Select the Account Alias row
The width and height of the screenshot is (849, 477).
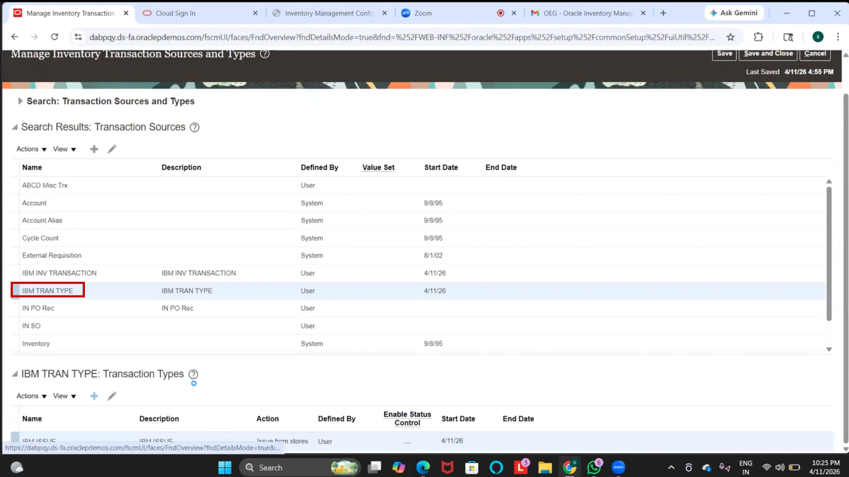tap(418, 220)
